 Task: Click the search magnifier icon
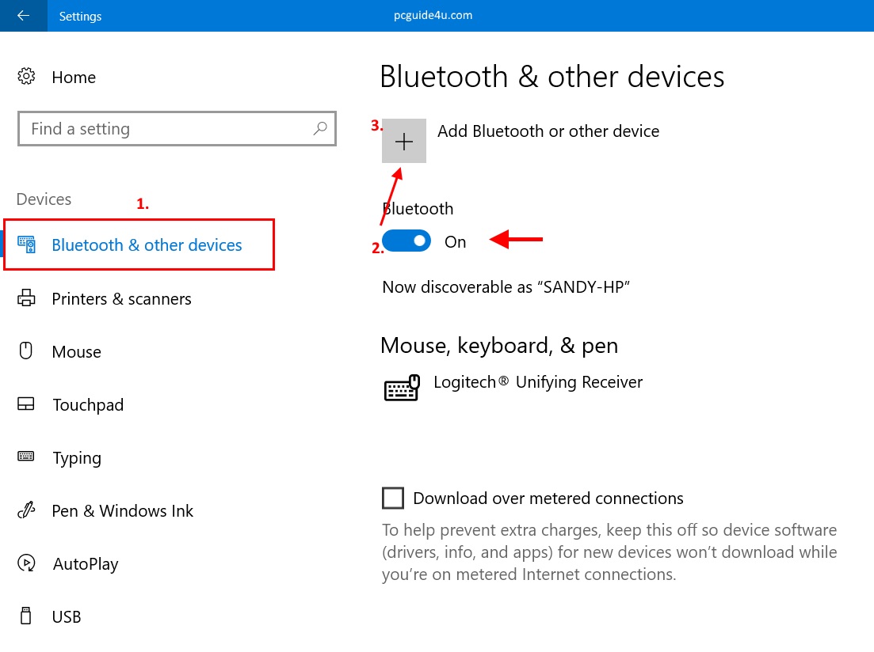(x=320, y=128)
